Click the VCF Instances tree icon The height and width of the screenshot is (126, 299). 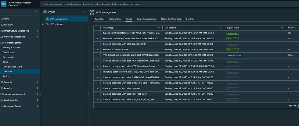point(48,24)
